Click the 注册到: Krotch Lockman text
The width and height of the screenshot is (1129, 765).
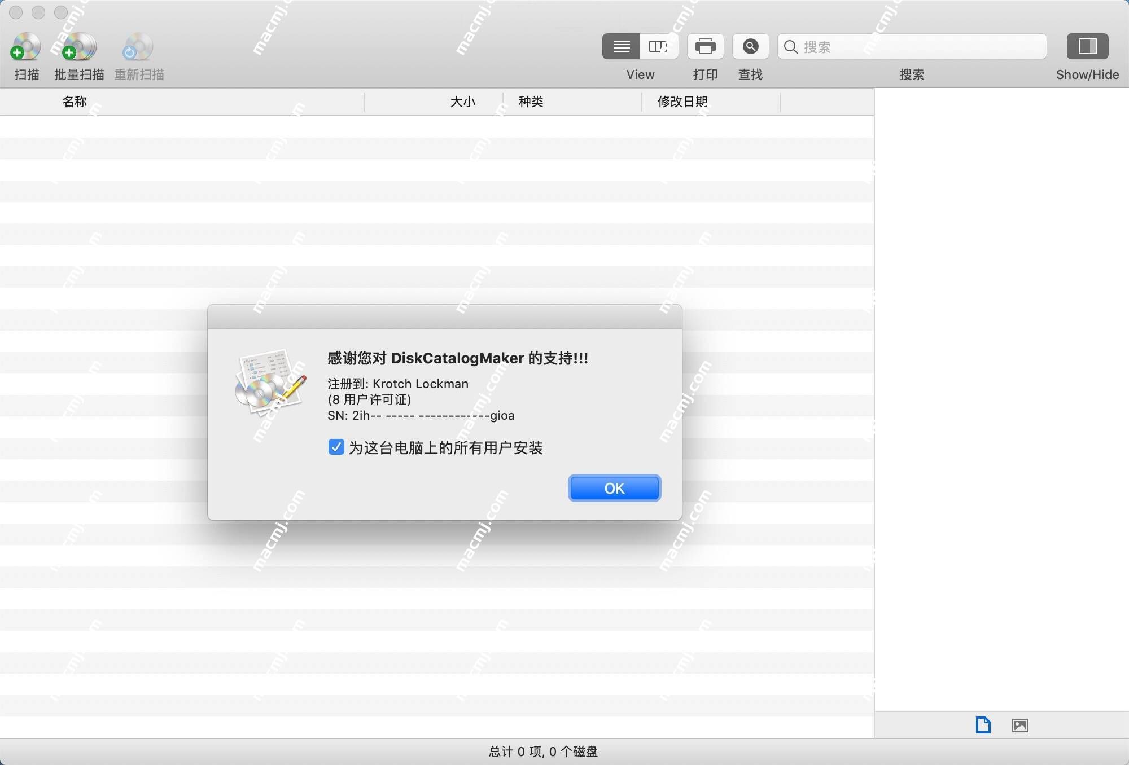398,384
